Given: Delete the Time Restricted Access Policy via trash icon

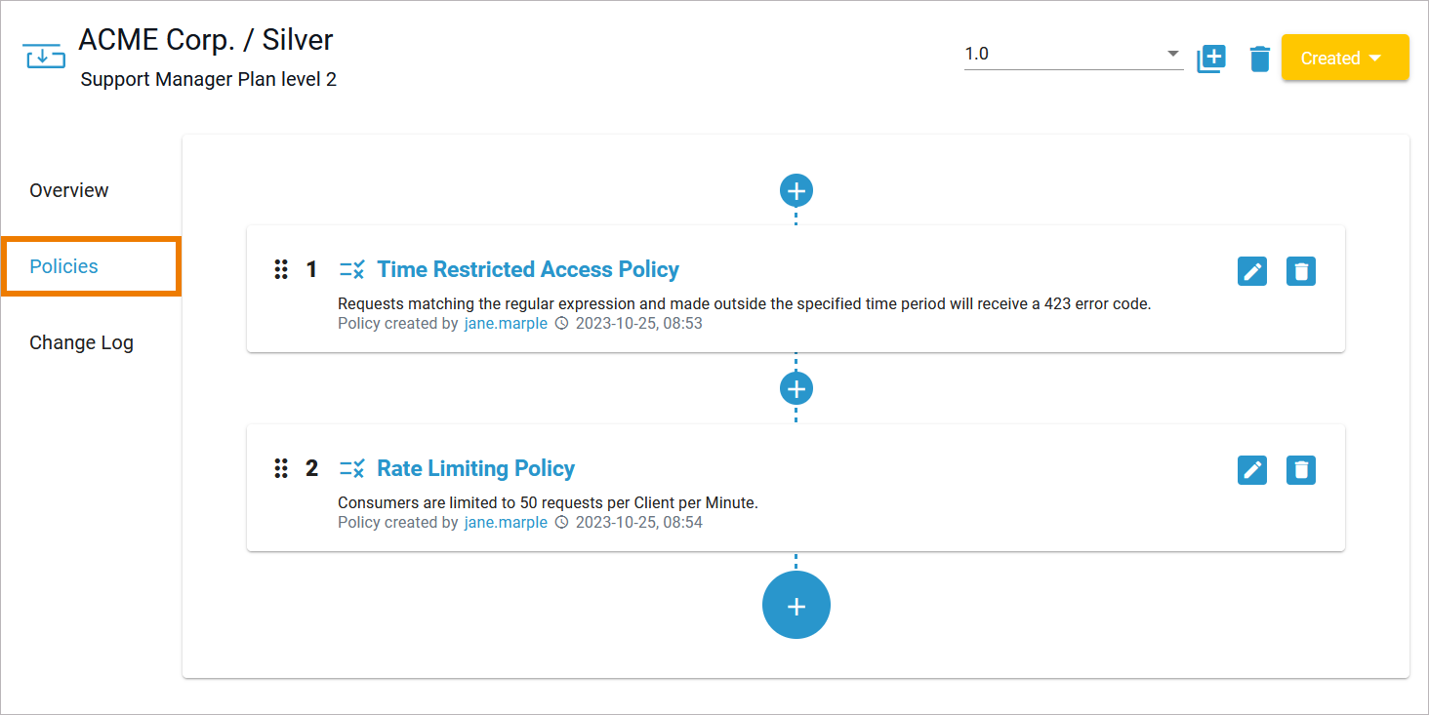Looking at the screenshot, I should (1301, 271).
